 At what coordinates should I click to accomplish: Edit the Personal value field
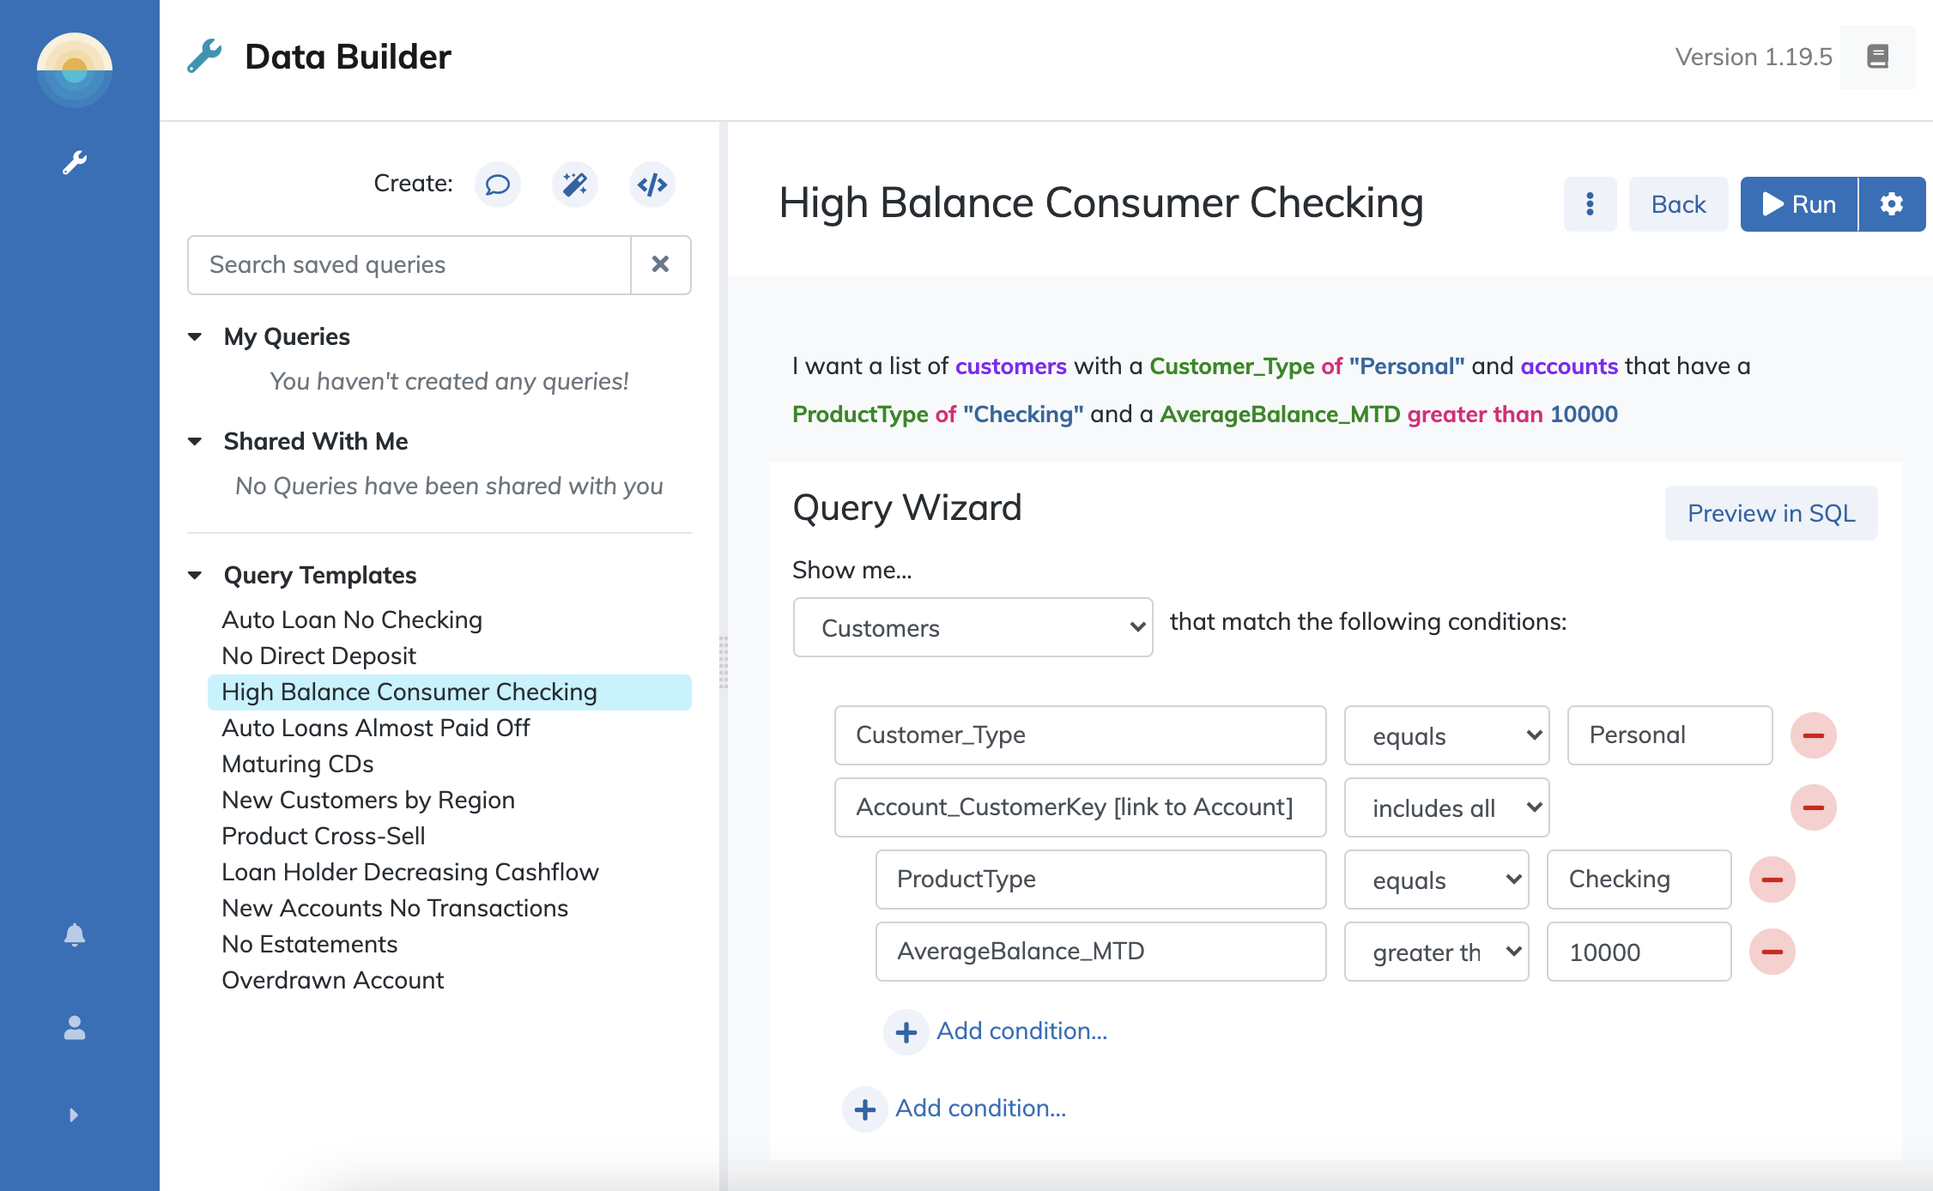[x=1670, y=735]
